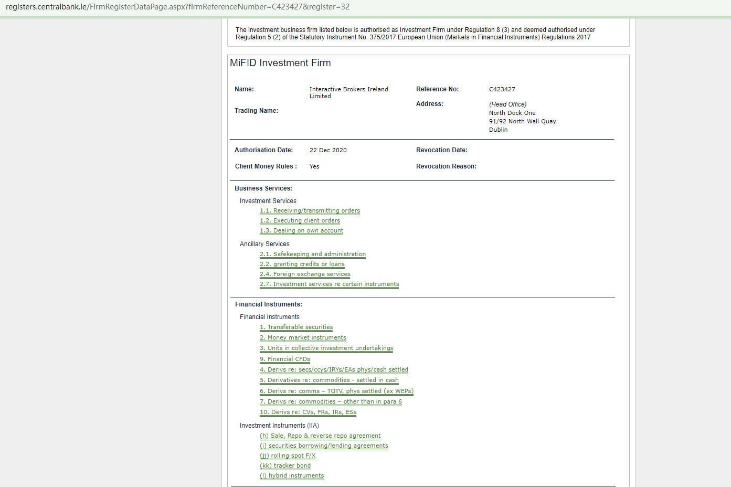The width and height of the screenshot is (731, 487).
Task: Click the 'Investment Instruments (IIA)' subheading
Action: (279, 426)
